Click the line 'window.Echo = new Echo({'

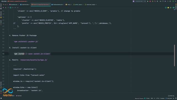pos(25,87)
